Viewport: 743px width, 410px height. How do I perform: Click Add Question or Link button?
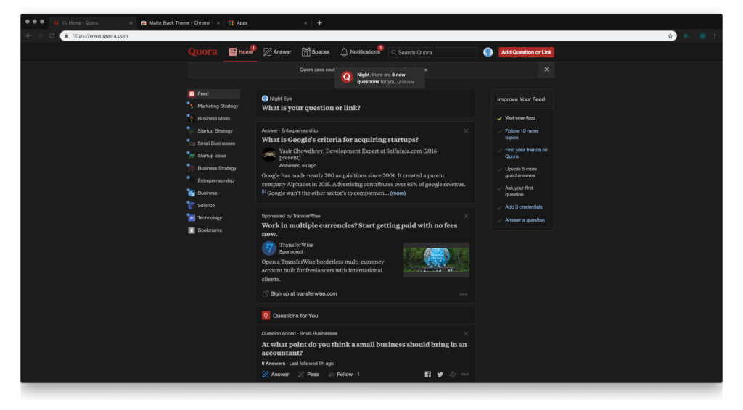tap(526, 52)
